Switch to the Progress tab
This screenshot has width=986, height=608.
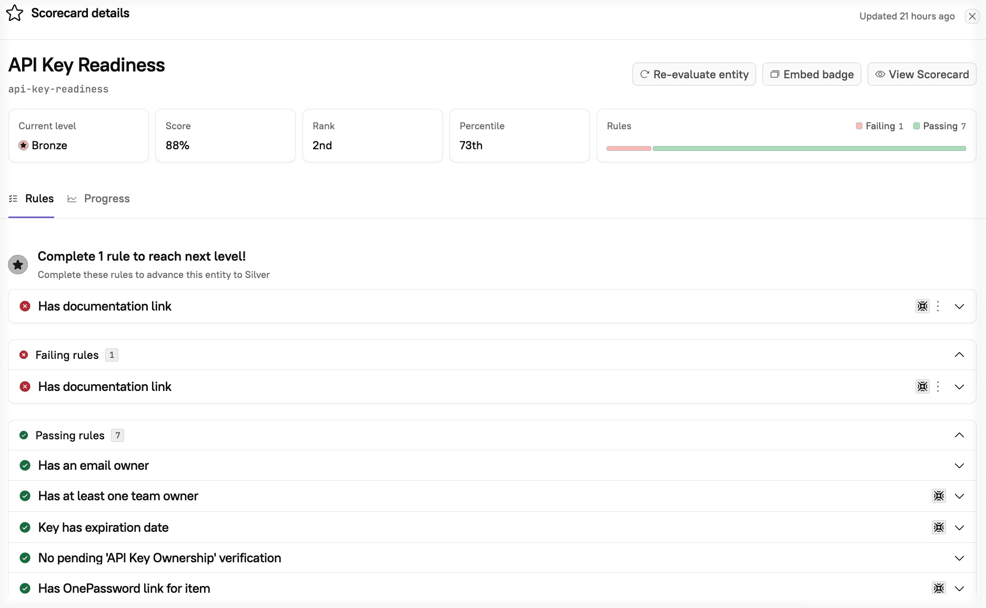point(99,199)
